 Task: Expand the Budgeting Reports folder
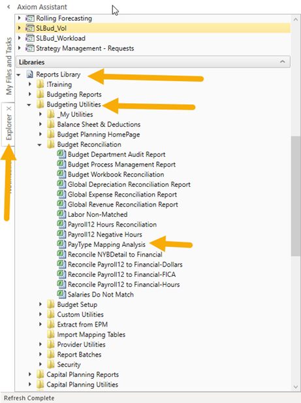(30, 94)
